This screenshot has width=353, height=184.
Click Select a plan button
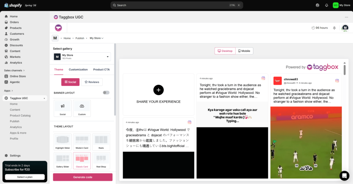tap(25, 177)
